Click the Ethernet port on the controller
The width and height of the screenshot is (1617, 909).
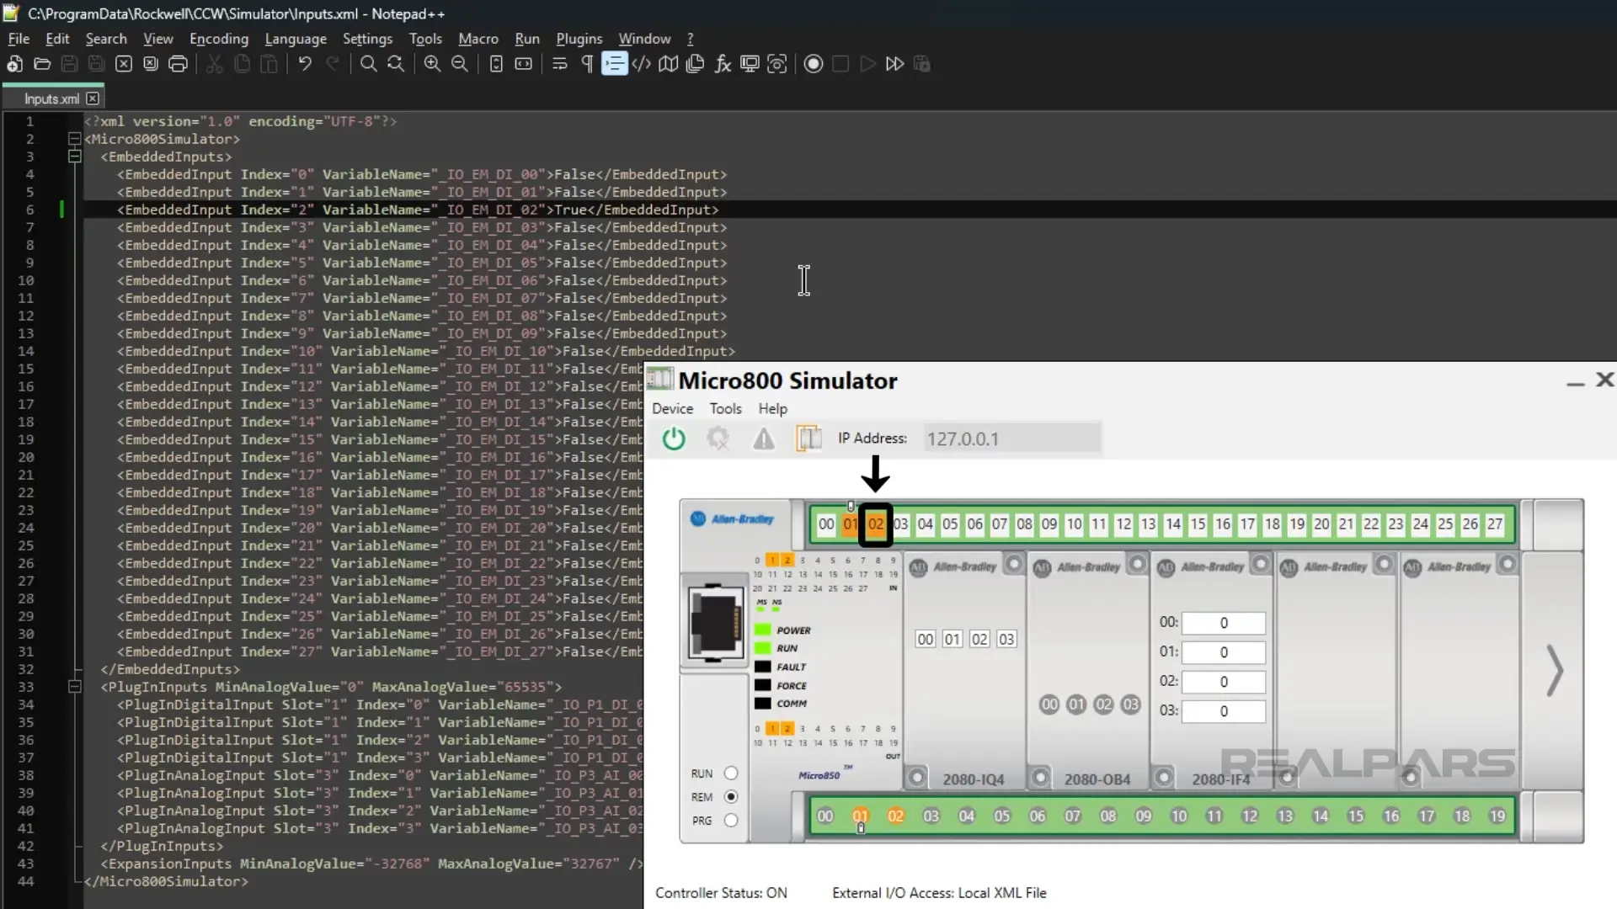pos(715,623)
